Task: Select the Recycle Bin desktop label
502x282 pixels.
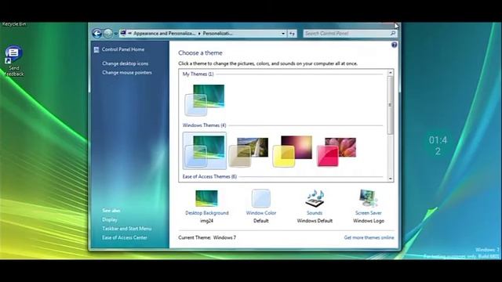Action: coord(14,24)
